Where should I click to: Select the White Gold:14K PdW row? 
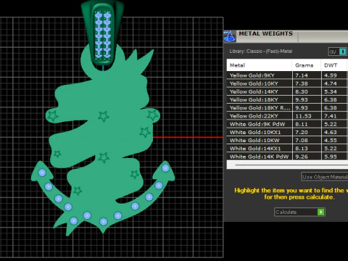point(287,157)
